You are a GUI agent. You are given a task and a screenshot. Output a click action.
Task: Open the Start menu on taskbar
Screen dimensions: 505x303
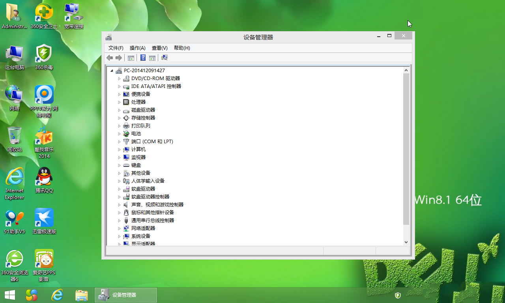point(9,295)
